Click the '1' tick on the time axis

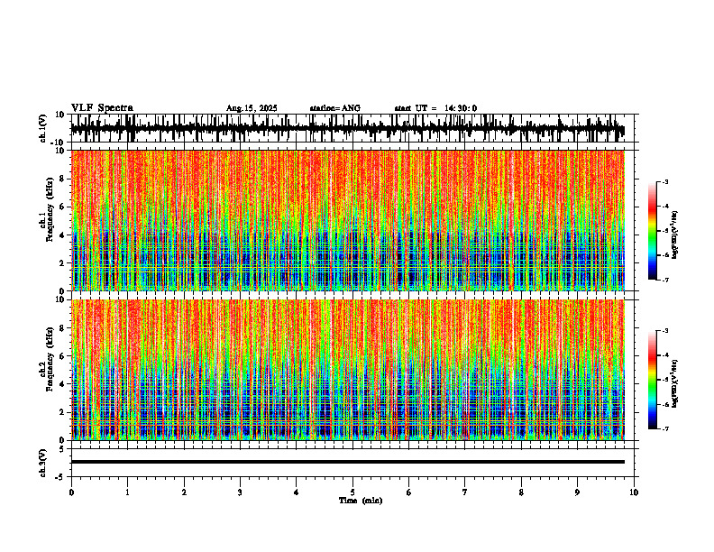[x=127, y=492]
